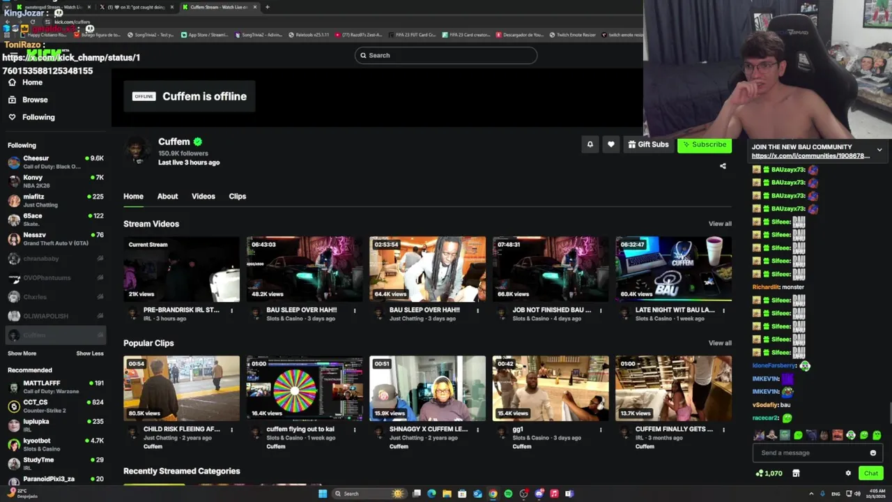This screenshot has height=502, width=892.
Task: Click 'JOB NOT FINISHED BAU' video title
Action: click(551, 310)
